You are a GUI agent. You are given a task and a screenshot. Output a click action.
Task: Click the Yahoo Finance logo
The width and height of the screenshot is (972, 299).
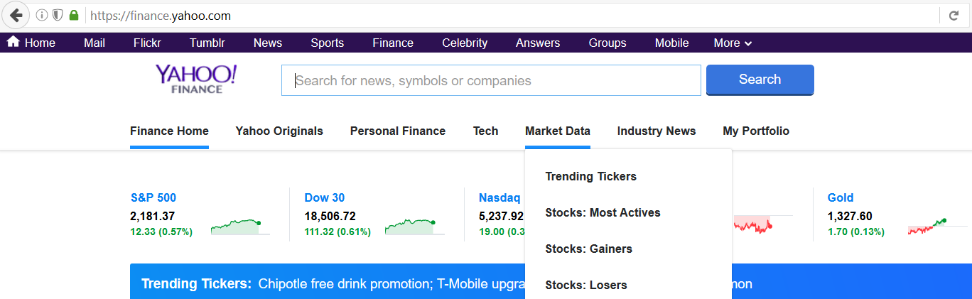(x=196, y=79)
